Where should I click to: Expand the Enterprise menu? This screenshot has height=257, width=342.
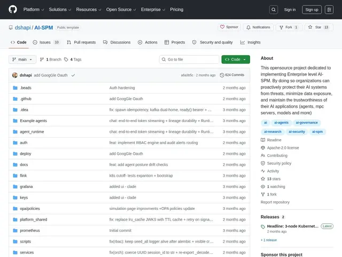153,10
